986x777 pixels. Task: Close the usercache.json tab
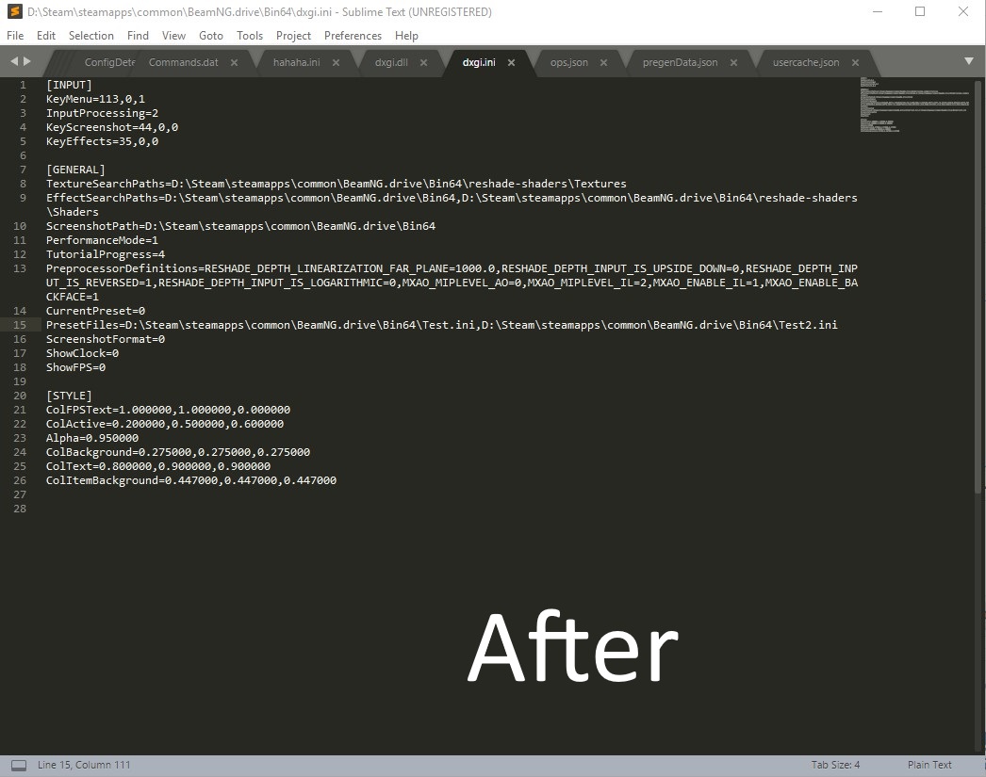(855, 62)
